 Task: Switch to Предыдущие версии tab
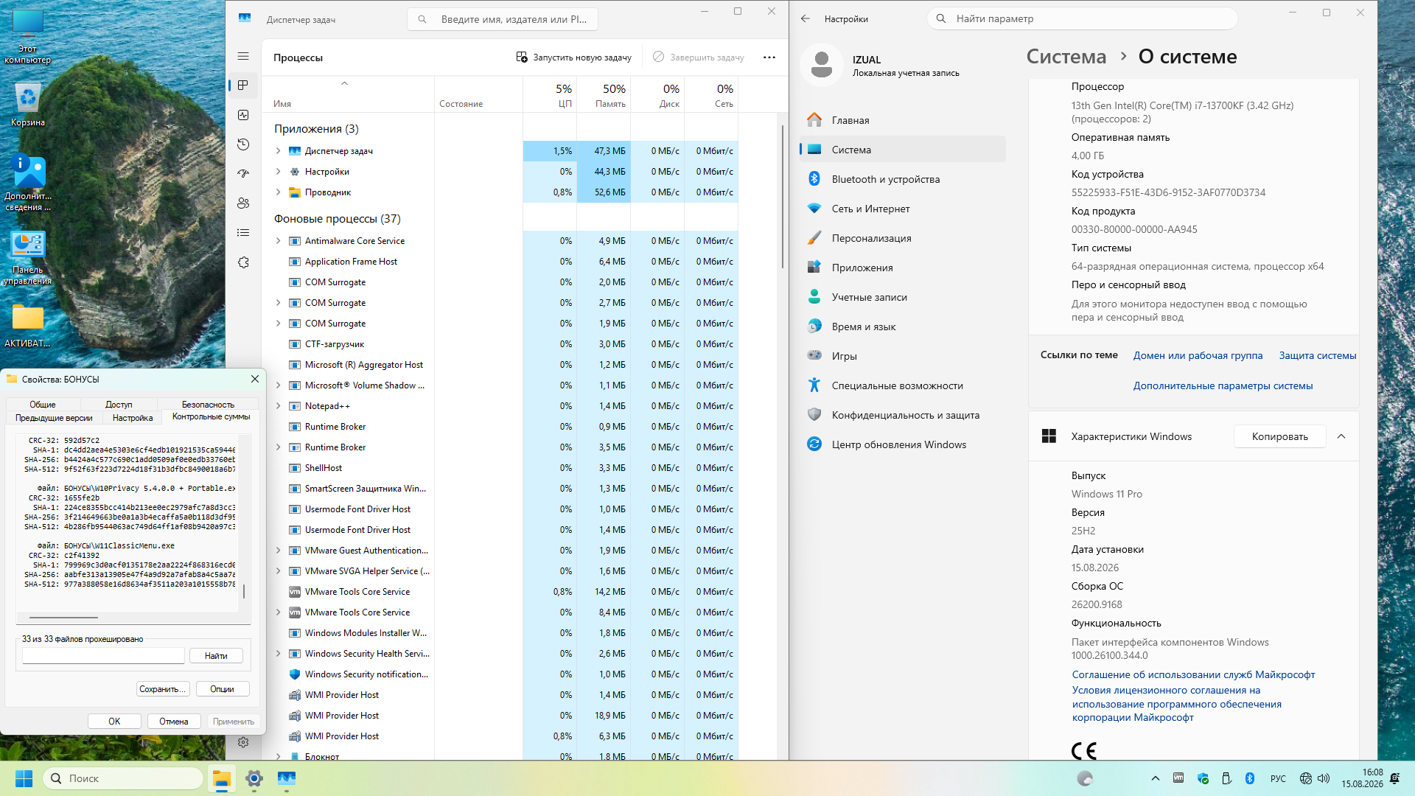54,418
